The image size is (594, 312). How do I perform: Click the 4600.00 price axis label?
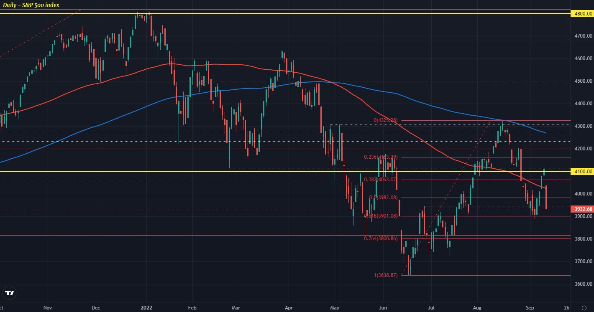(583, 59)
